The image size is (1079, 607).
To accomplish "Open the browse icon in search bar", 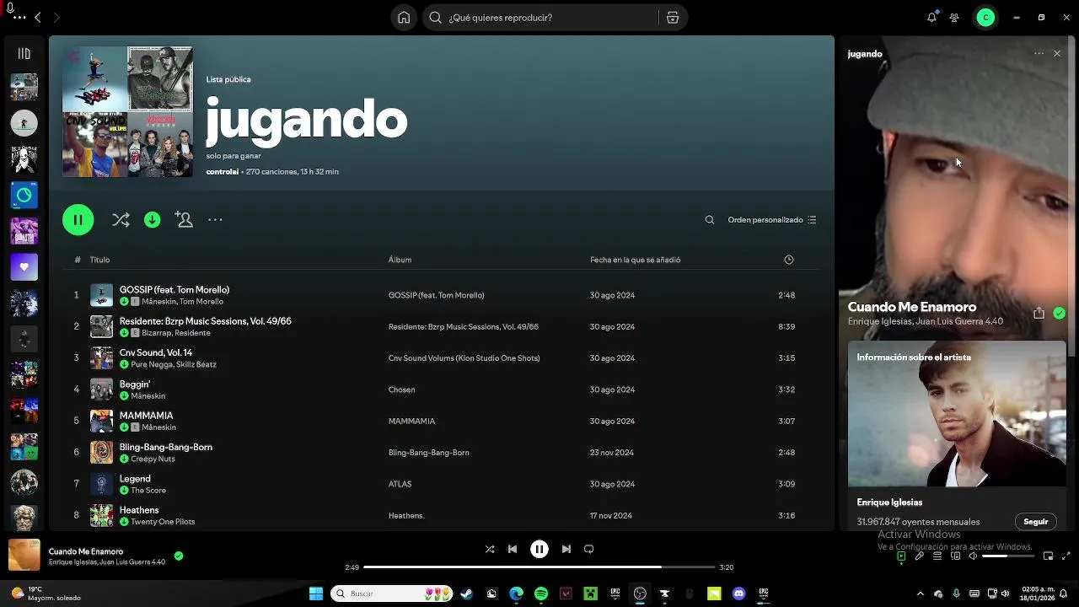I will coord(673,18).
